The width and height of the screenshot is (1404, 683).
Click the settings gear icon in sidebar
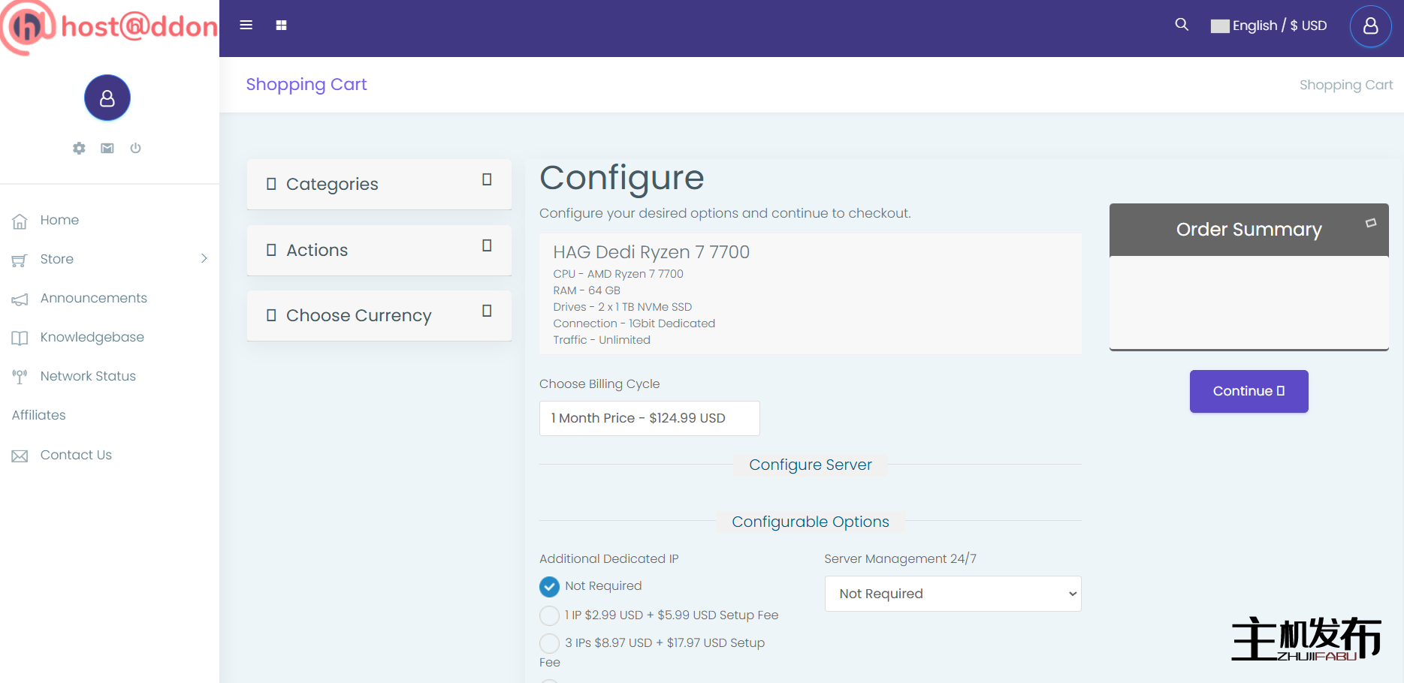(x=79, y=148)
